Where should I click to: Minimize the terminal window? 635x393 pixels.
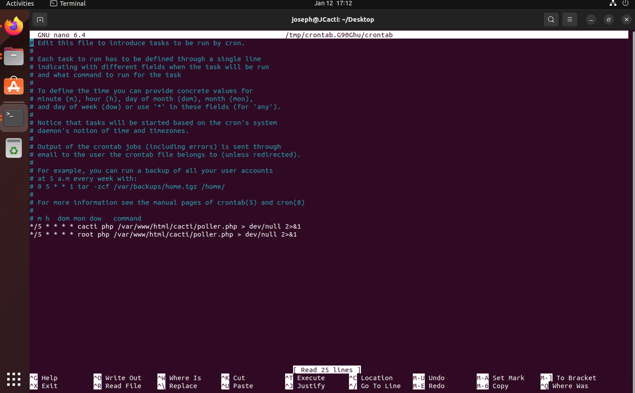pyautogui.click(x=591, y=19)
